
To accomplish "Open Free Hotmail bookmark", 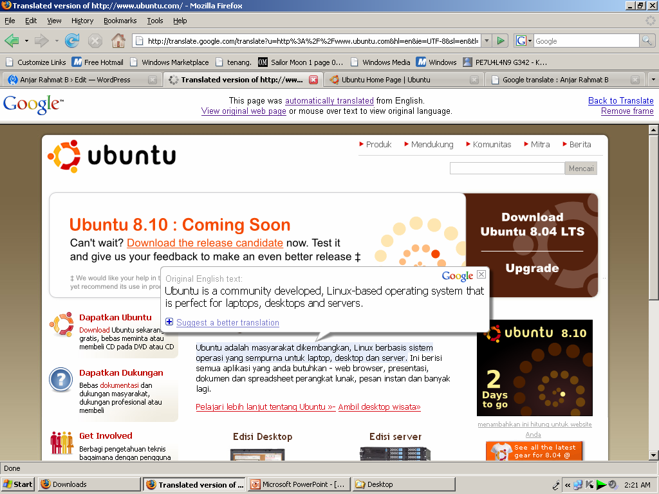I will [x=98, y=62].
